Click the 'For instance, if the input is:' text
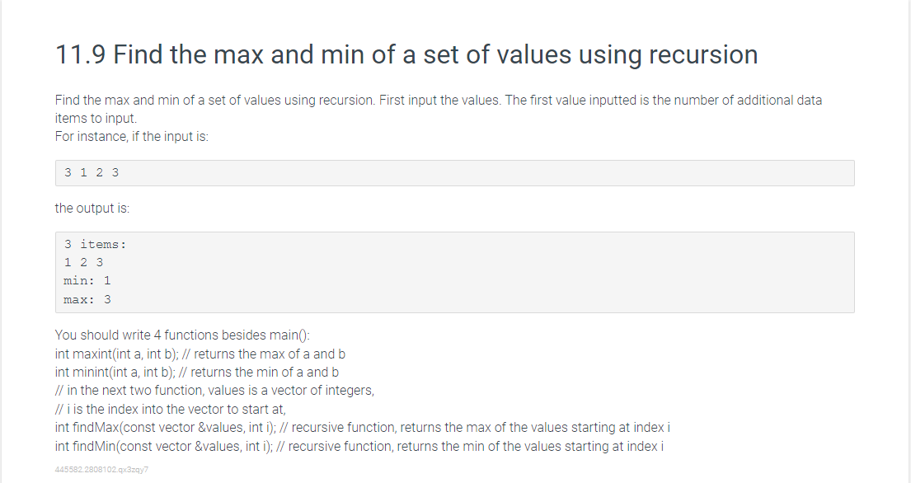This screenshot has width=911, height=483. tap(132, 137)
